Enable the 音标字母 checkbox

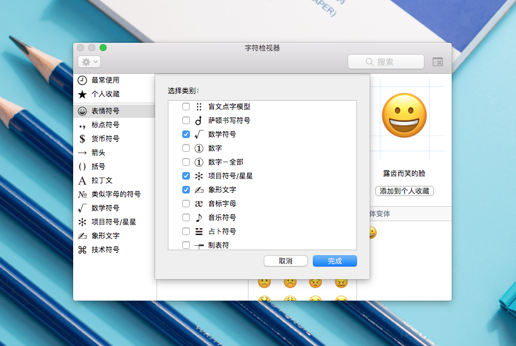pos(186,204)
